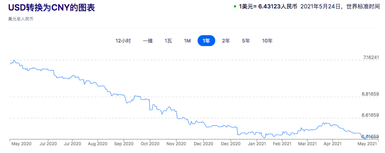This screenshot has width=385, height=153.
Task: Click the highlighted 1年 range button
Action: pyautogui.click(x=206, y=41)
